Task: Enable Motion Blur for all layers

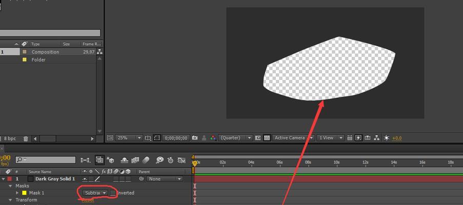Action: tap(146, 160)
